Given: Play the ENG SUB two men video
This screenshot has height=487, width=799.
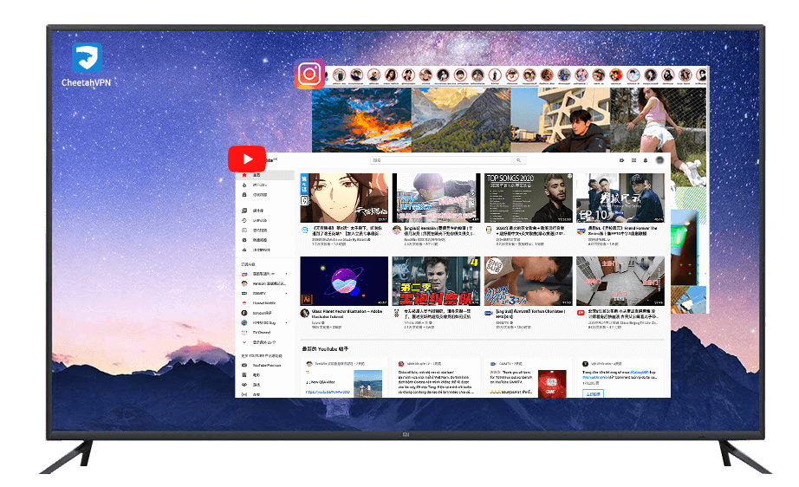Looking at the screenshot, I should (528, 281).
